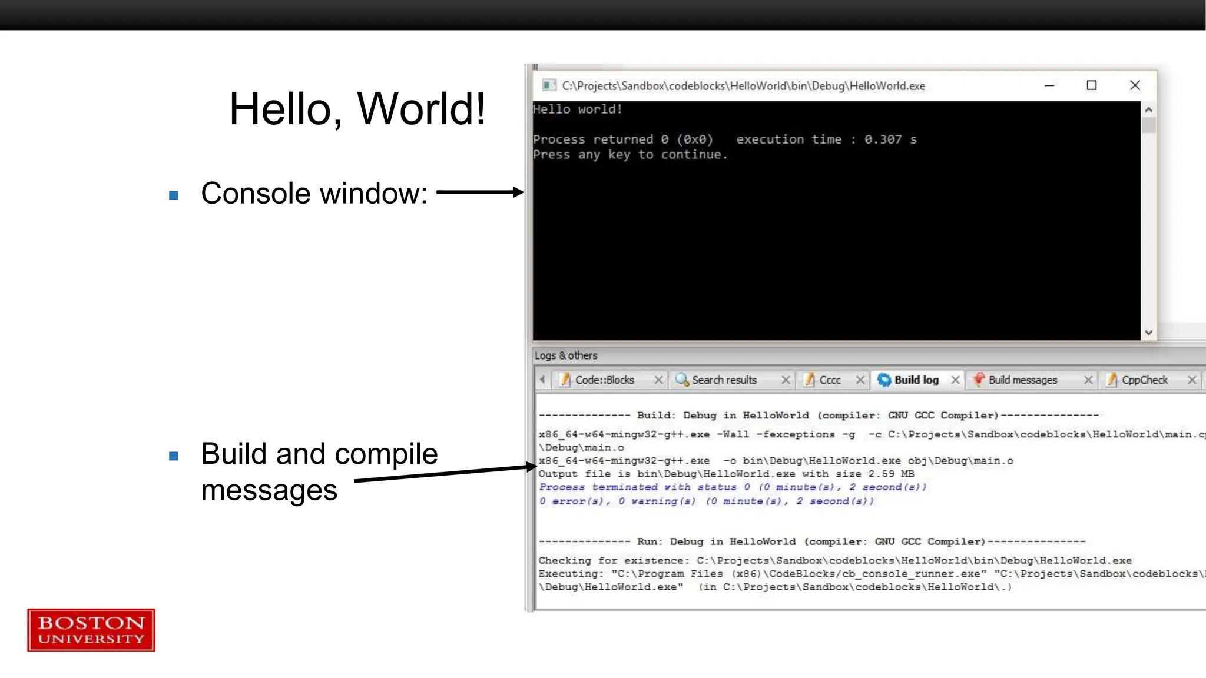Viewport: 1206px width, 678px height.
Task: Close the Search results tab
Action: (x=785, y=380)
